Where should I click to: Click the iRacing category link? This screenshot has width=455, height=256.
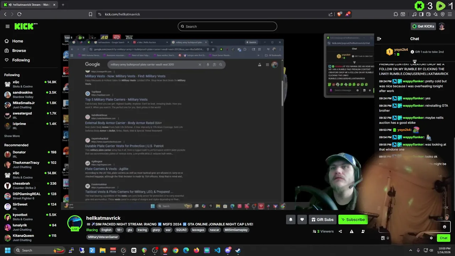point(92,230)
